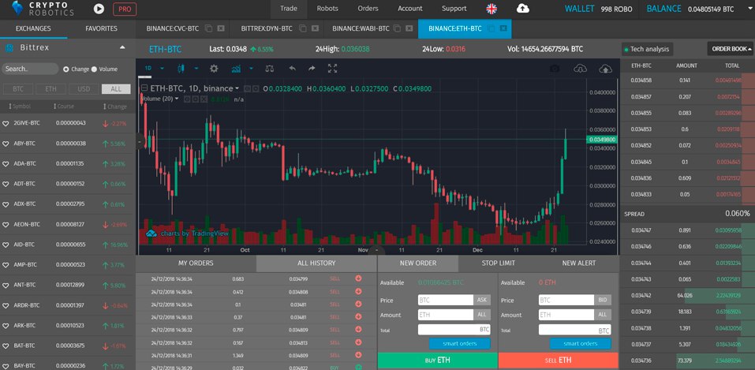Filter pairs by BTC
The image size is (755, 370).
click(18, 89)
